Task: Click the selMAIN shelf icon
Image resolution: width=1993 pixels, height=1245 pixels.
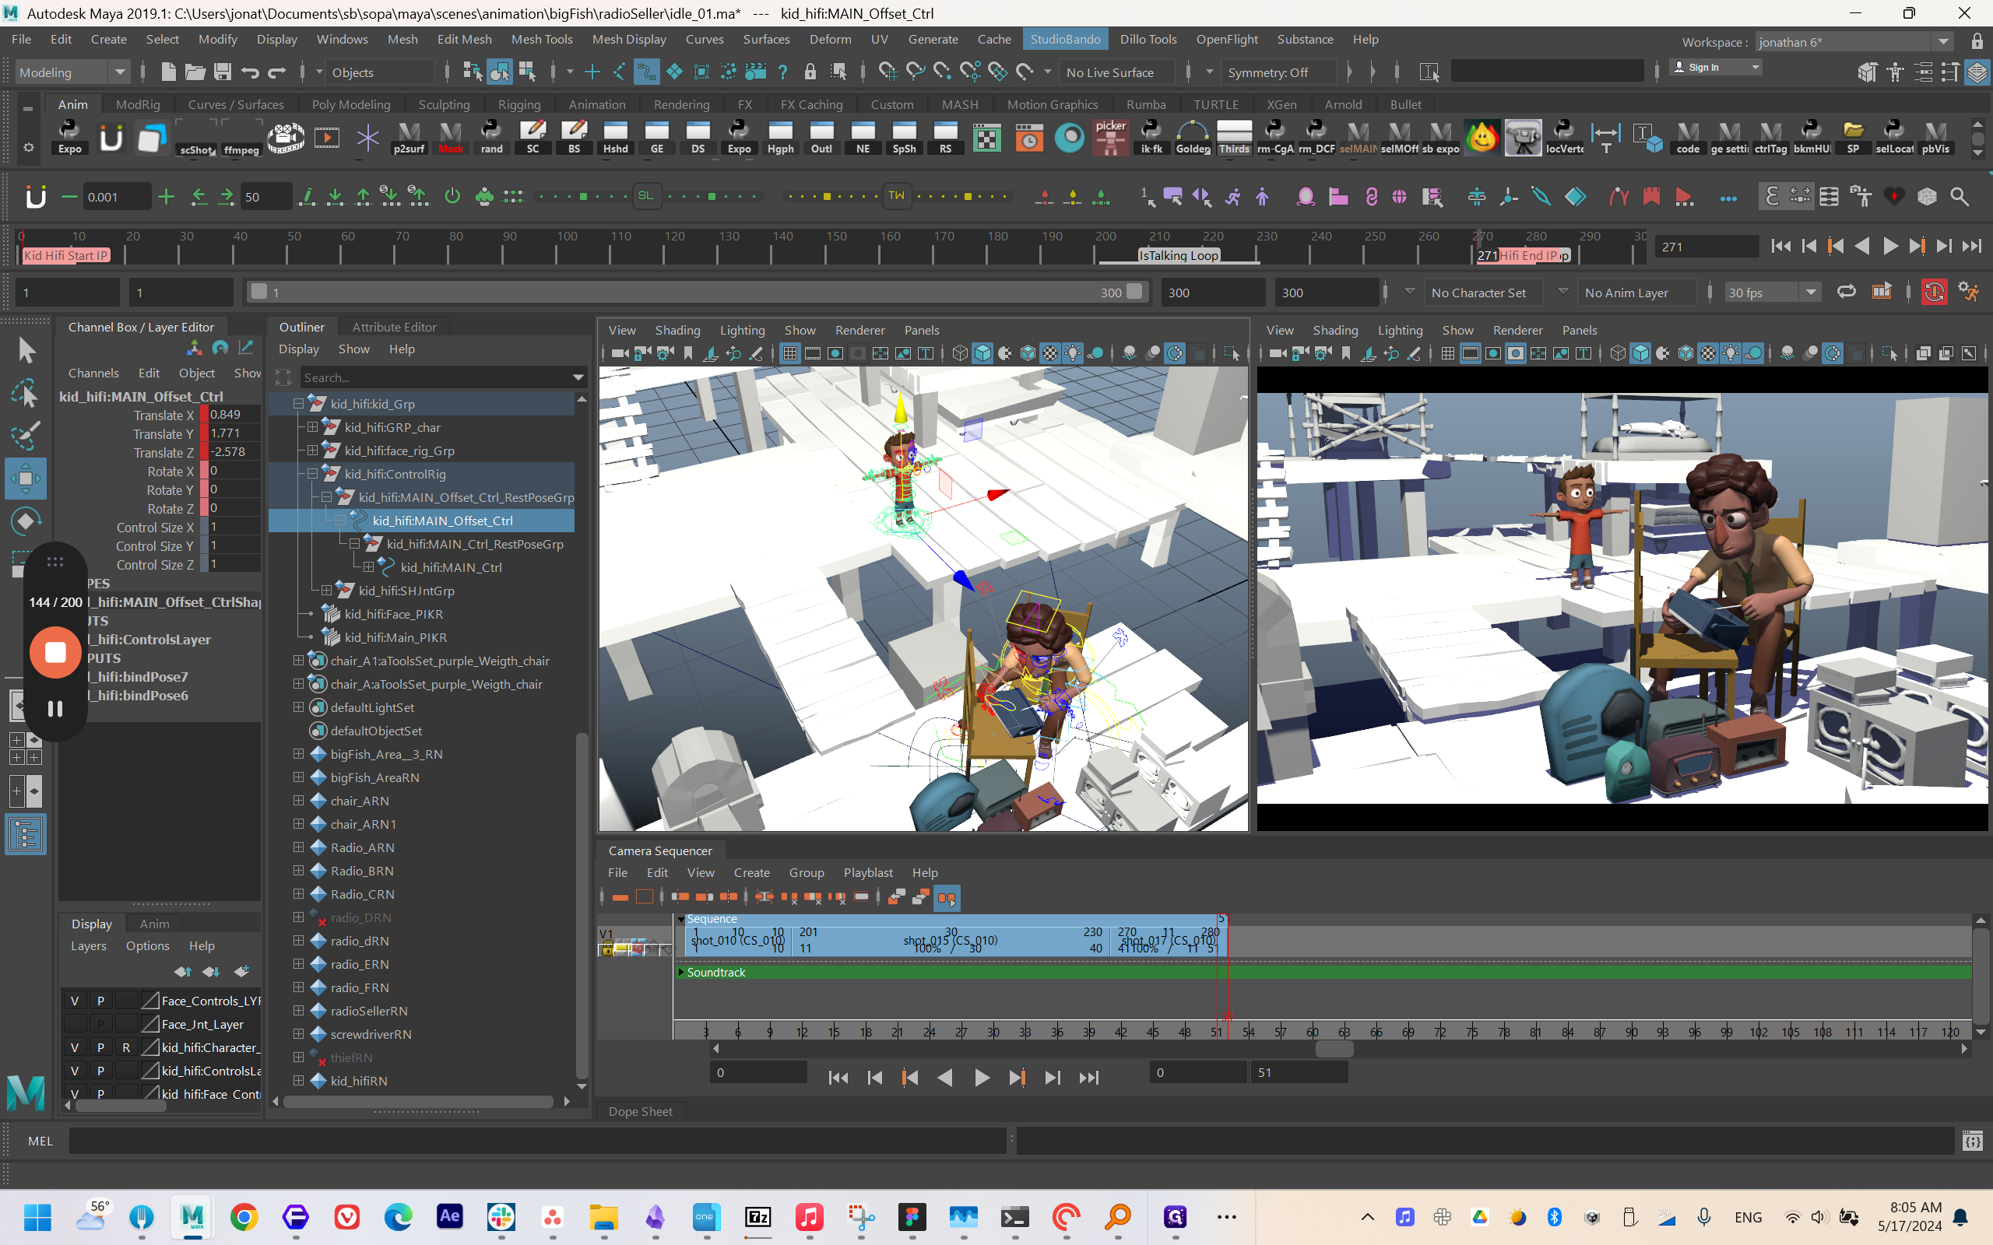Action: (1357, 137)
